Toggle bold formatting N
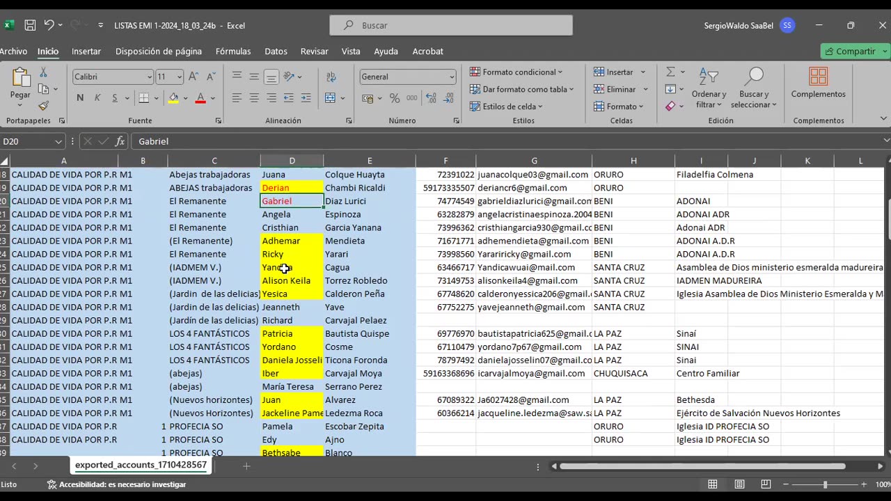Viewport: 891px width, 501px height. 80,98
